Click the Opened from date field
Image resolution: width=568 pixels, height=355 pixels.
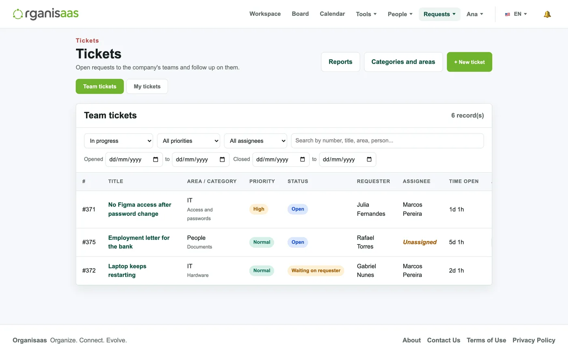point(134,159)
